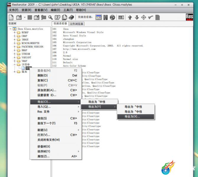Click the four-way arrows toolbar icon

point(144,17)
